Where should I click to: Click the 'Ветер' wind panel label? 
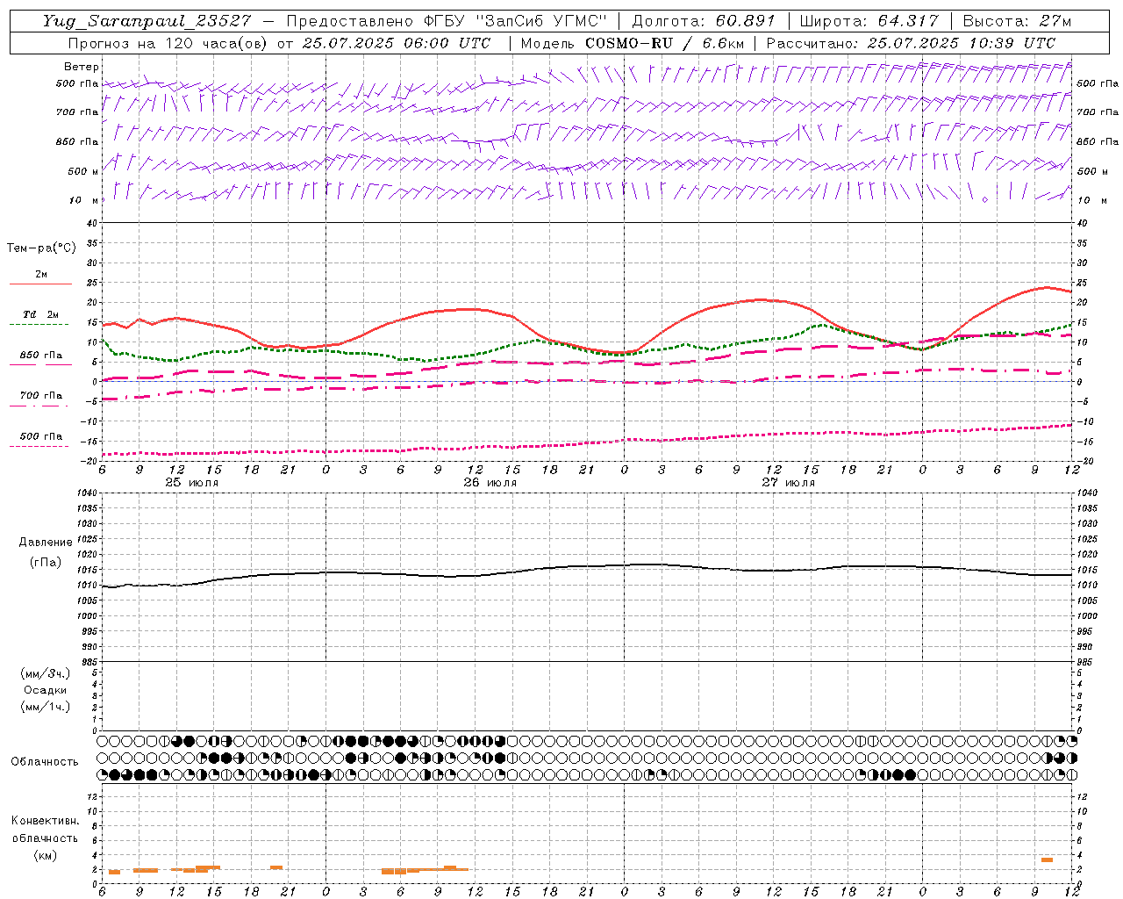[x=82, y=67]
